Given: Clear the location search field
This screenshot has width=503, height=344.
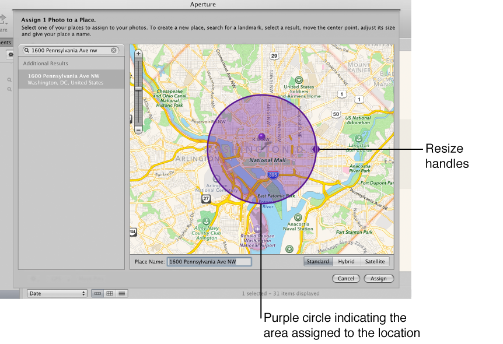Looking at the screenshot, I should (114, 51).
